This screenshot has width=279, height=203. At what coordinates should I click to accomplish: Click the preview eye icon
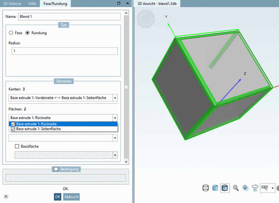pos(6,197)
